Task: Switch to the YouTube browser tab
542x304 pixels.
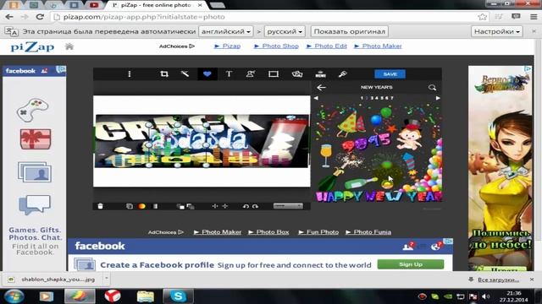Action: tap(94, 5)
